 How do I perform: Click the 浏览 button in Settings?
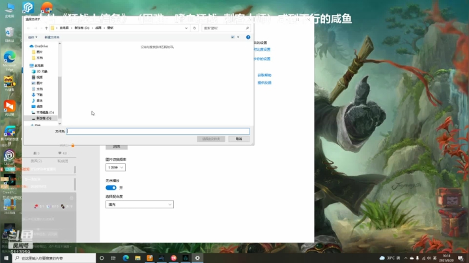117,146
